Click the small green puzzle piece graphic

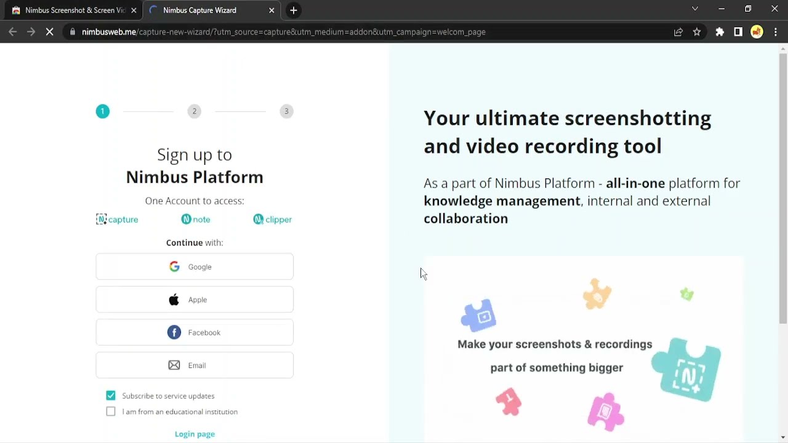[687, 294]
